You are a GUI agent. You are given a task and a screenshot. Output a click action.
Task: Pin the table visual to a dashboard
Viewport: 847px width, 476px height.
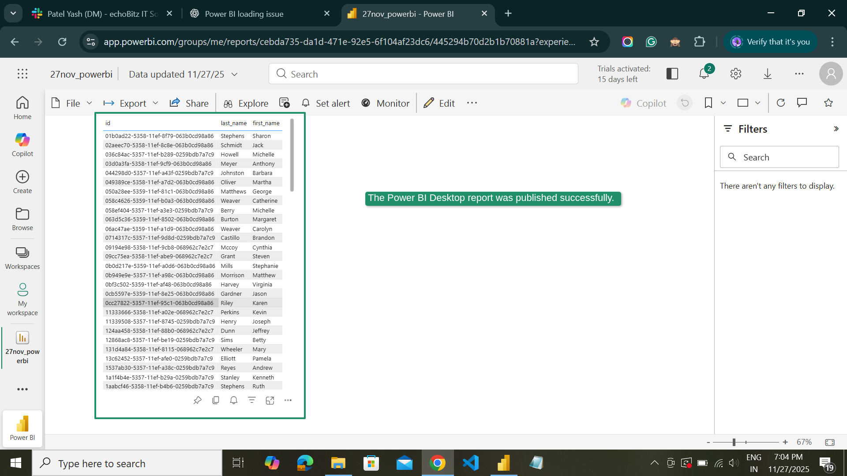click(198, 400)
